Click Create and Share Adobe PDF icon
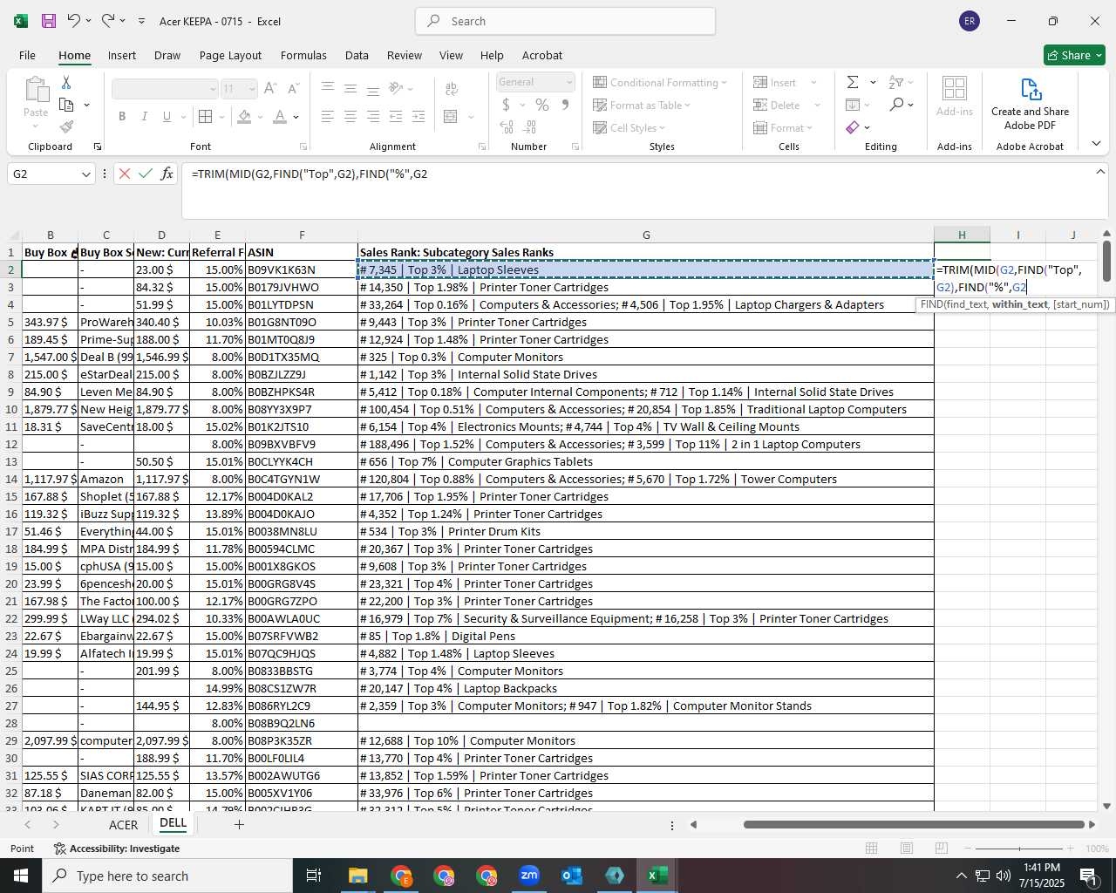This screenshot has width=1116, height=893. click(1030, 105)
